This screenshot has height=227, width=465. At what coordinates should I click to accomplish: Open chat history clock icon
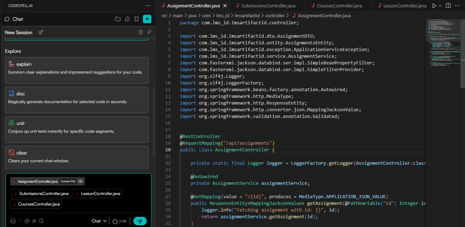(127, 19)
